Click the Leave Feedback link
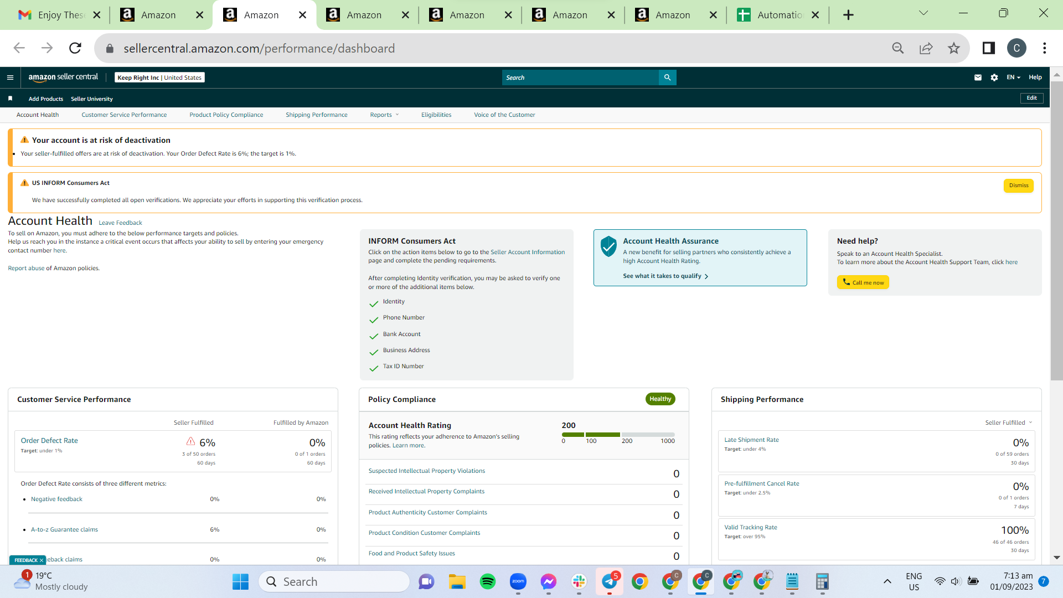 (x=120, y=223)
